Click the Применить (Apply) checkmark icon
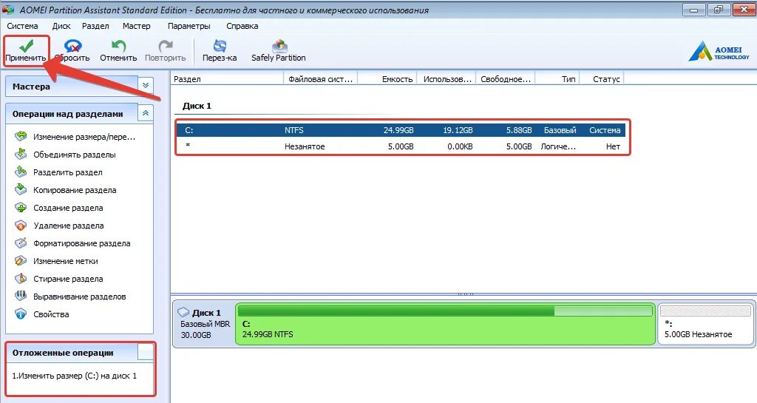This screenshot has height=403, width=757. coord(26,46)
